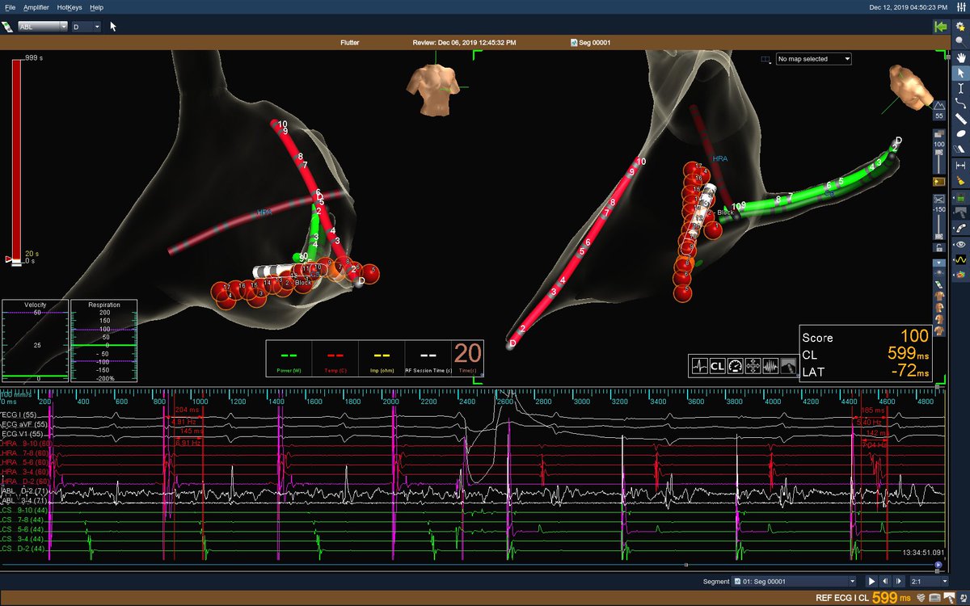The width and height of the screenshot is (970, 606).
Task: Click the torso orientation indicator above the map
Action: pos(436,85)
